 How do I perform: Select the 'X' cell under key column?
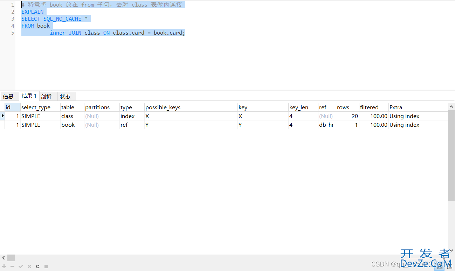(x=263, y=116)
